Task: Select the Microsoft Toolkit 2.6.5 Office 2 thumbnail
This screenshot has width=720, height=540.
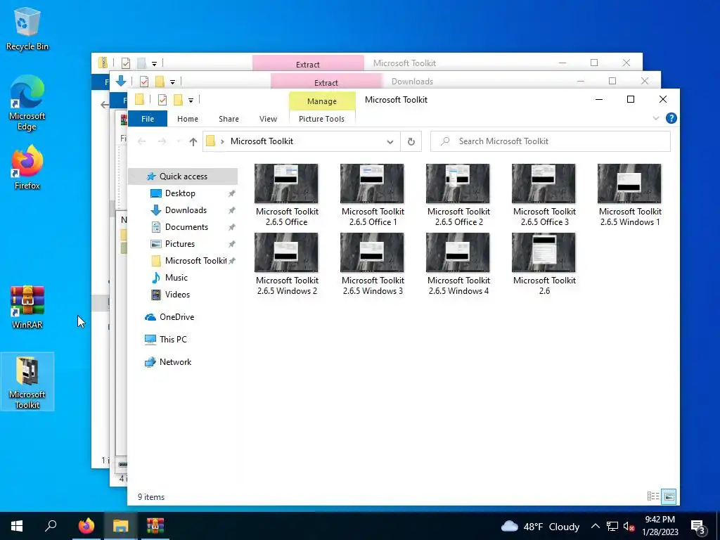Action: point(458,184)
